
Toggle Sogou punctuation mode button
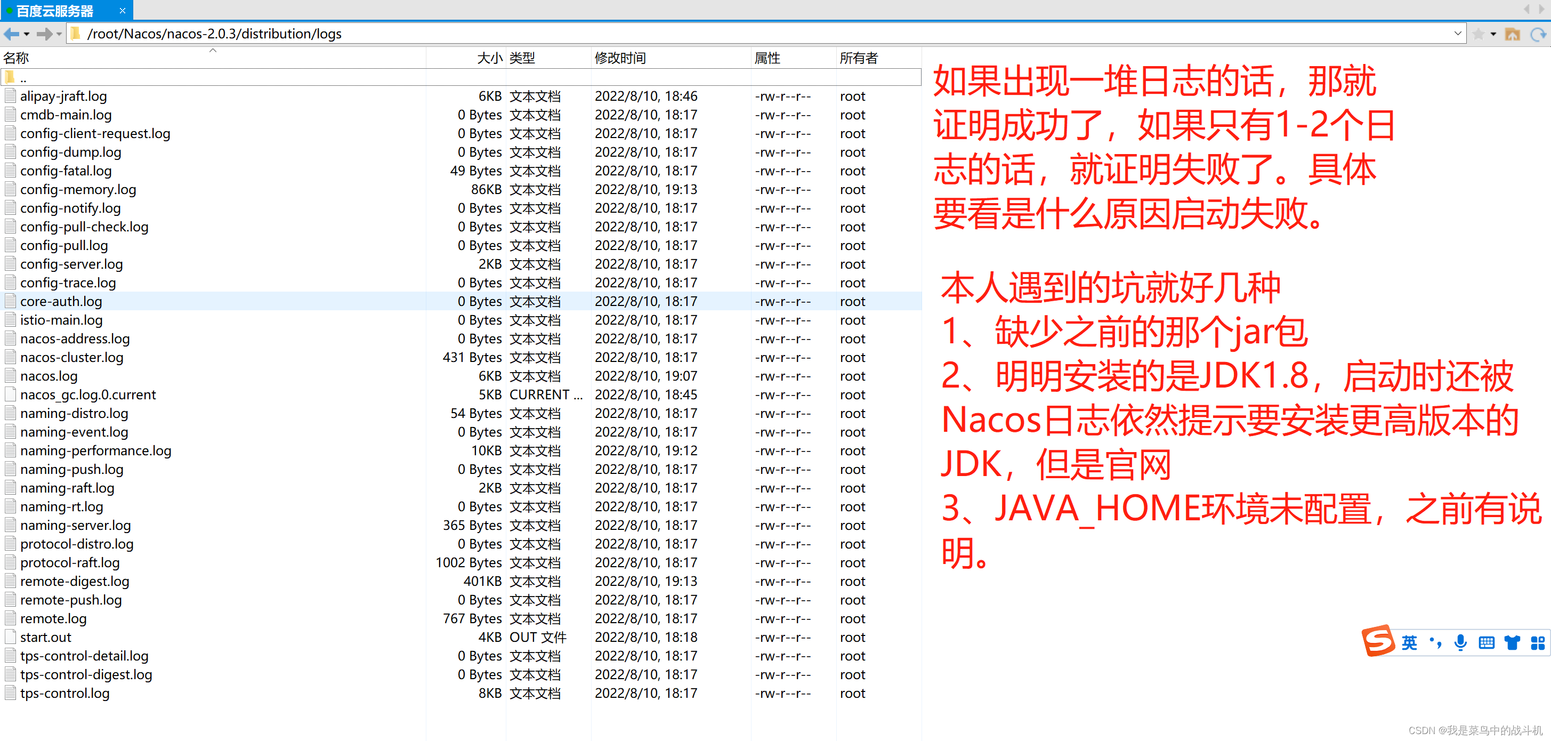pos(1435,642)
